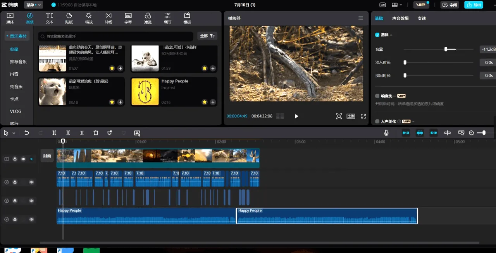Adjust the 音量 volume slider handle
This screenshot has height=253, width=496.
(446, 49)
